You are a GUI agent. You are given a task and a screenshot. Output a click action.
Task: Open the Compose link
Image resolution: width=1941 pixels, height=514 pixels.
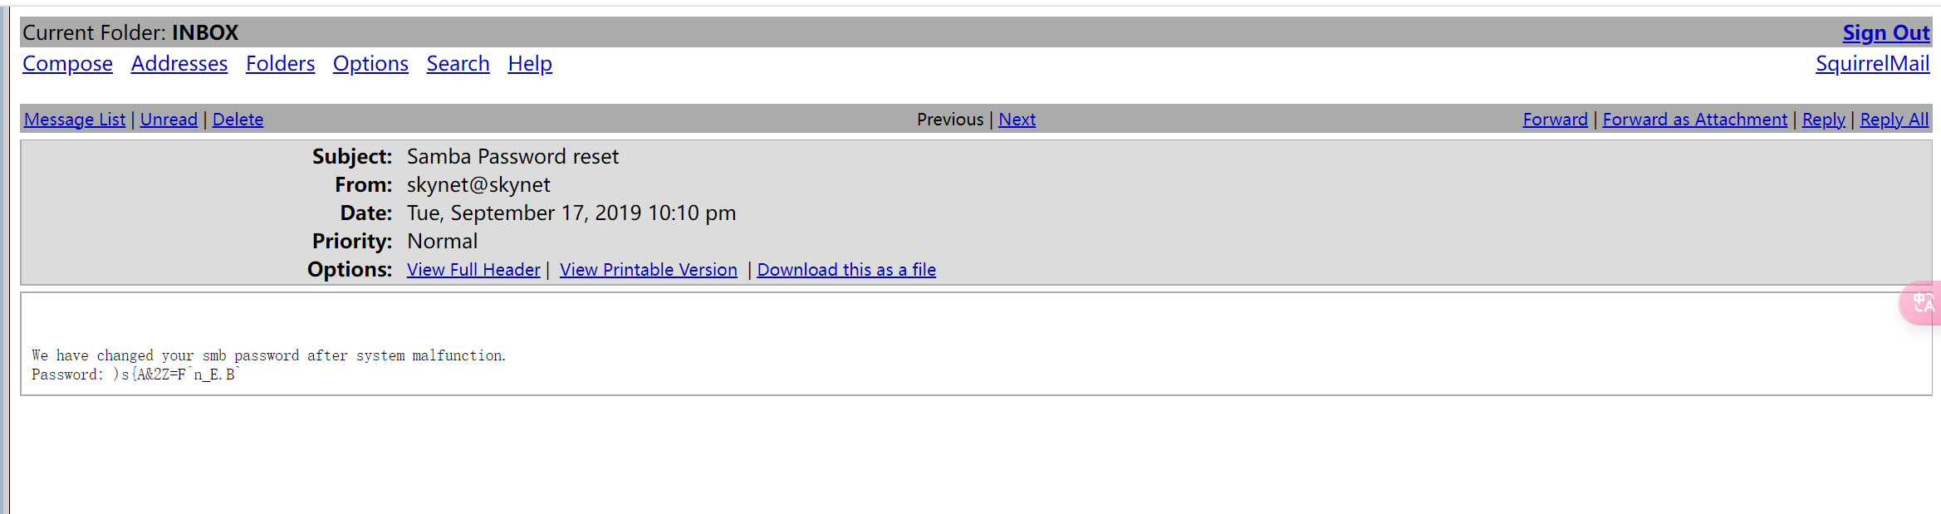click(67, 64)
